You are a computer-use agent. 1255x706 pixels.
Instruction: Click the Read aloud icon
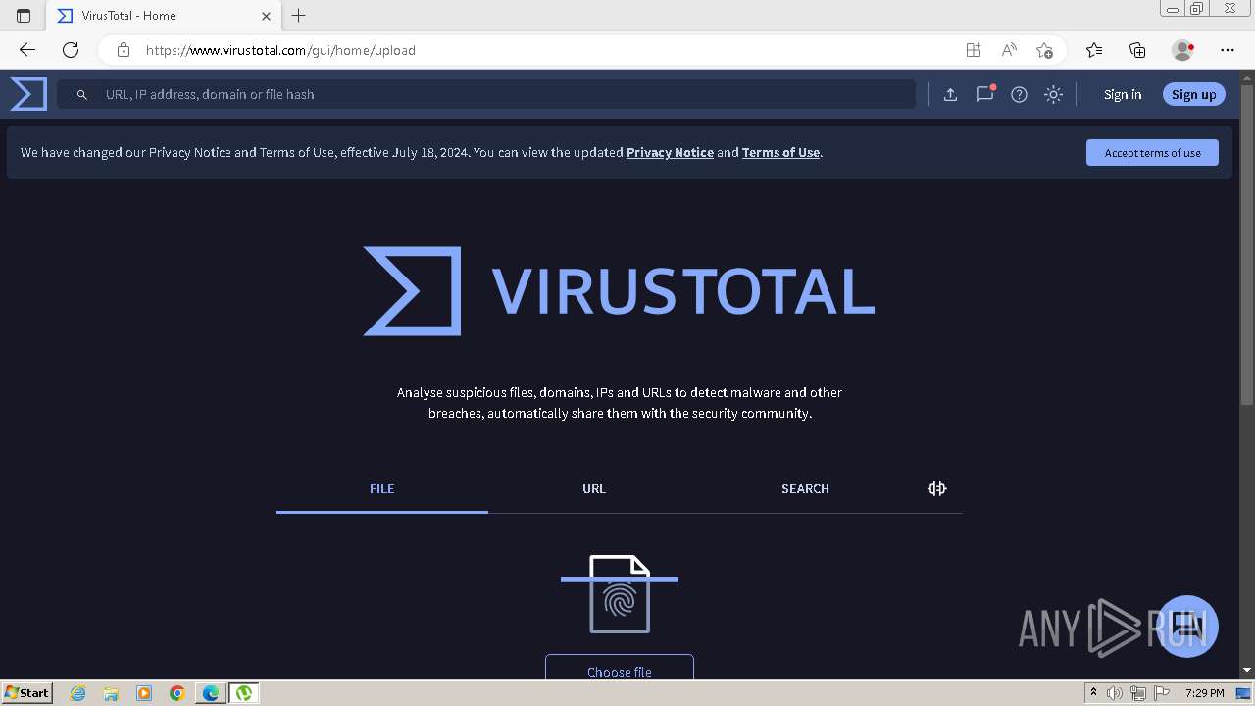(x=1008, y=50)
